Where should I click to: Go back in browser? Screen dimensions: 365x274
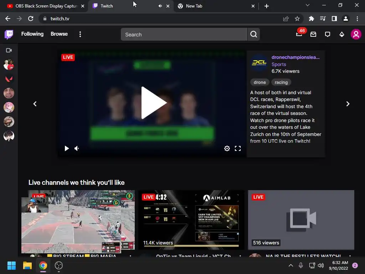8,19
